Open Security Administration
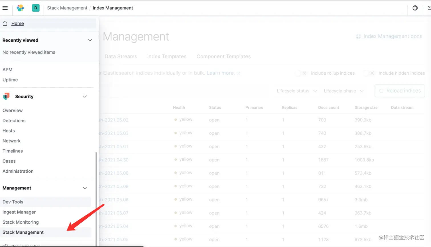 coord(18,171)
